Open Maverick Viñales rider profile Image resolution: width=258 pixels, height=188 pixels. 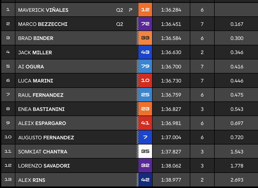(x=43, y=10)
